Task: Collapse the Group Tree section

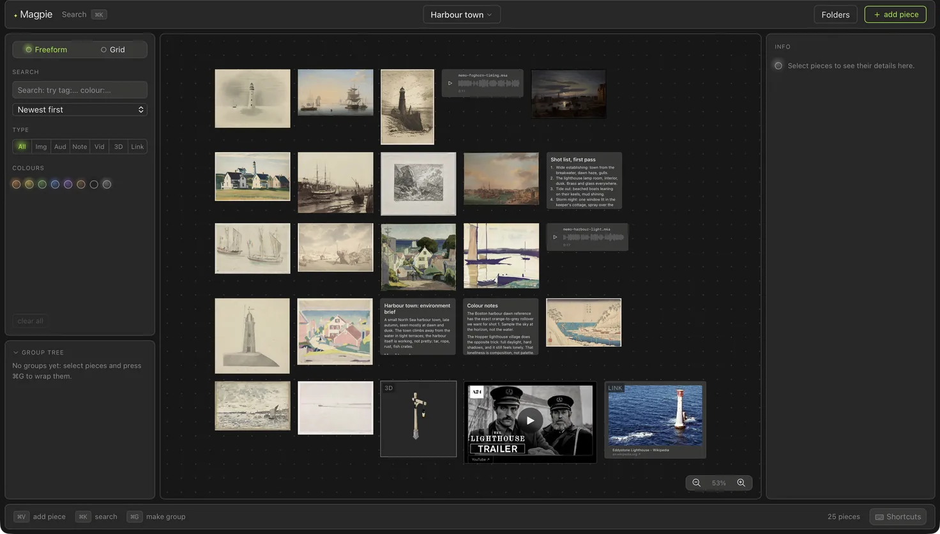Action: coord(38,353)
